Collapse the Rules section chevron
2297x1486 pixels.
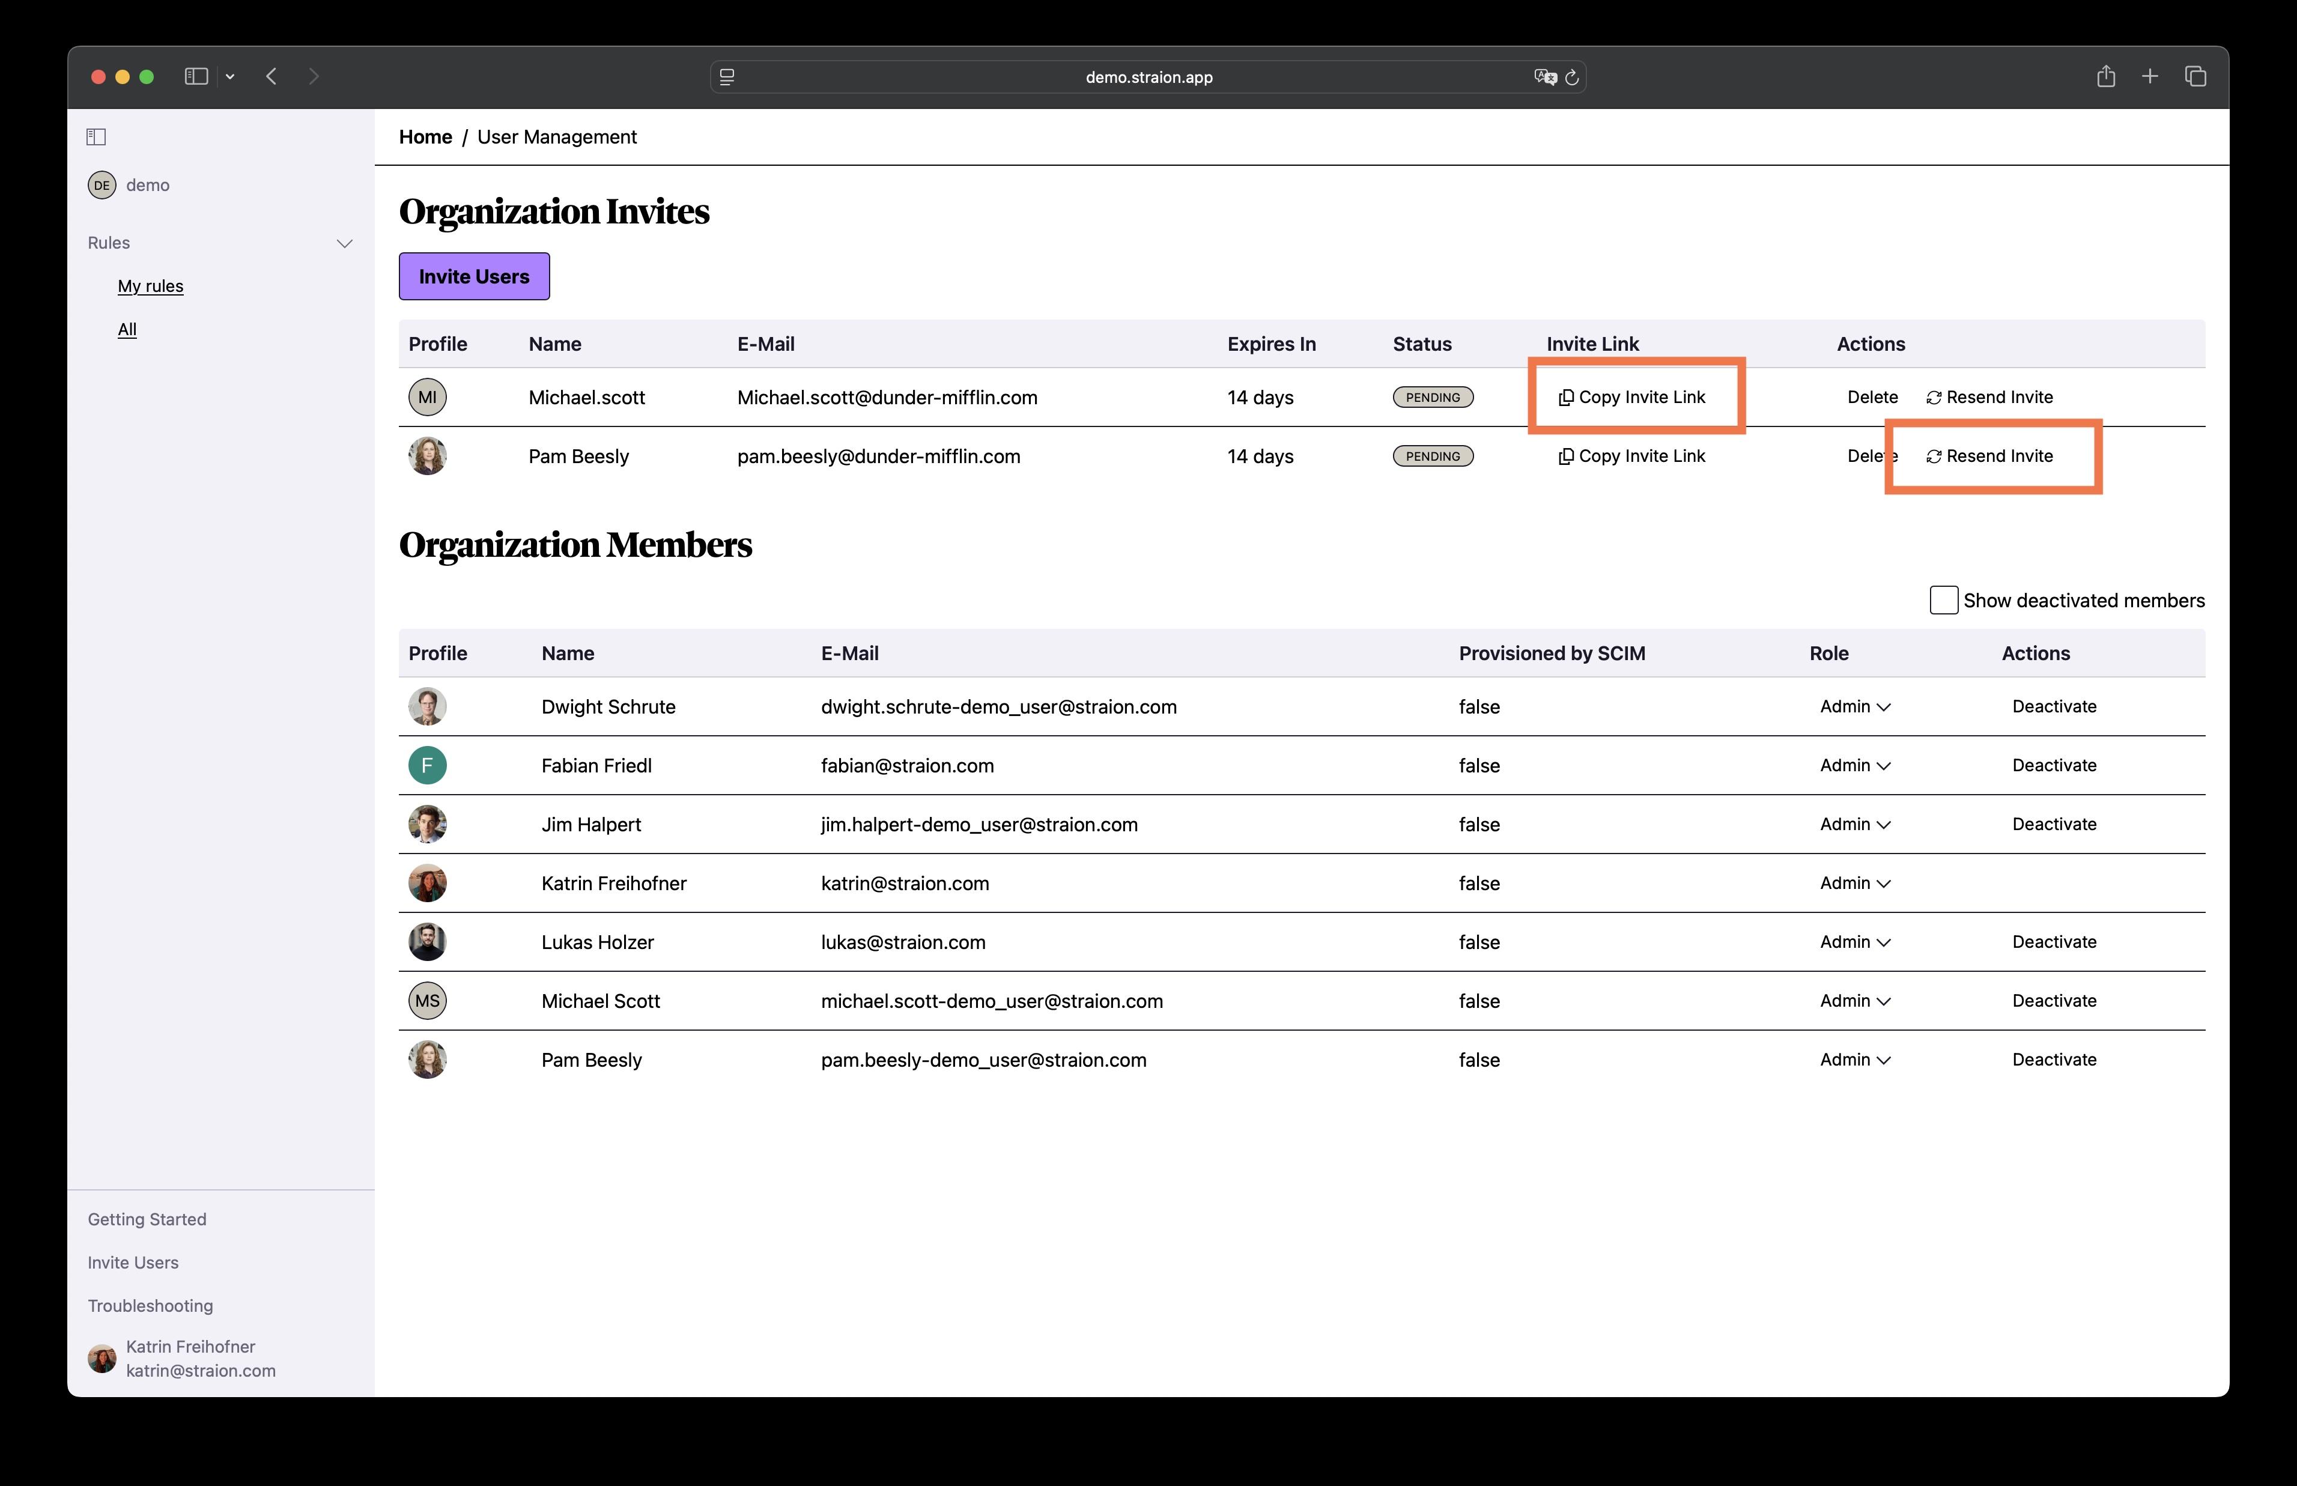(x=344, y=243)
